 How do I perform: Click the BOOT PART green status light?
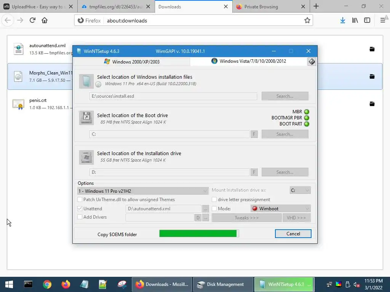307,124
